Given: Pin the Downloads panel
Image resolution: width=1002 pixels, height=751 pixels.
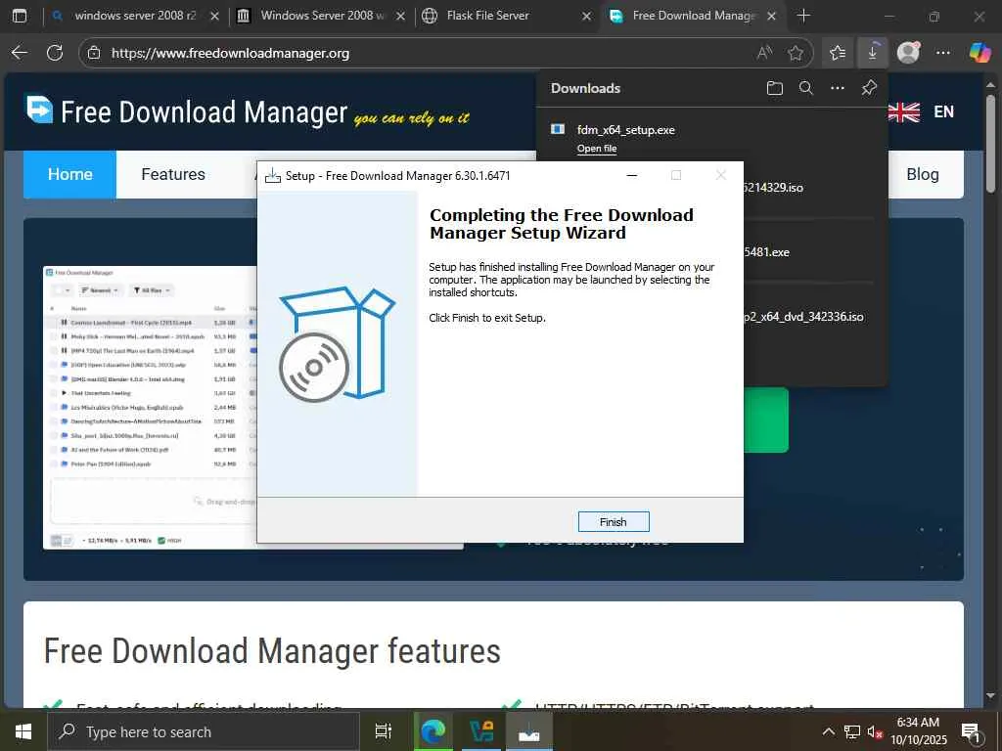Looking at the screenshot, I should point(869,88).
